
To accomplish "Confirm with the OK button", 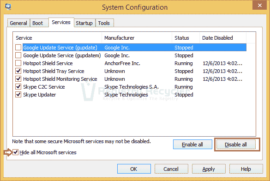I will pyautogui.click(x=134, y=169).
